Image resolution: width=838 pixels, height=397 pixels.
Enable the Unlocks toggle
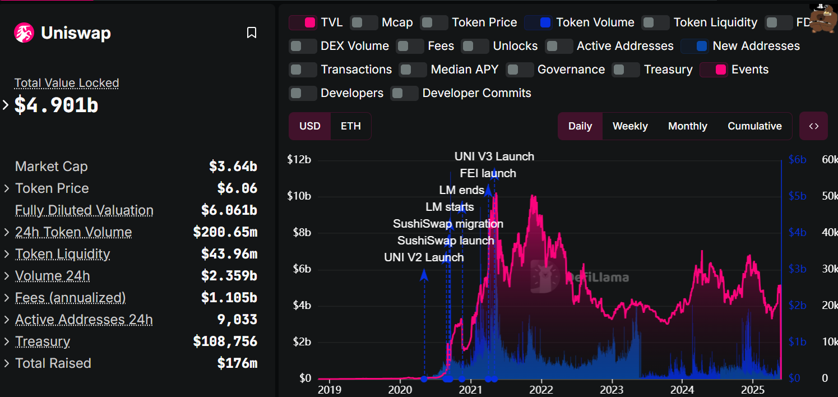(475, 47)
